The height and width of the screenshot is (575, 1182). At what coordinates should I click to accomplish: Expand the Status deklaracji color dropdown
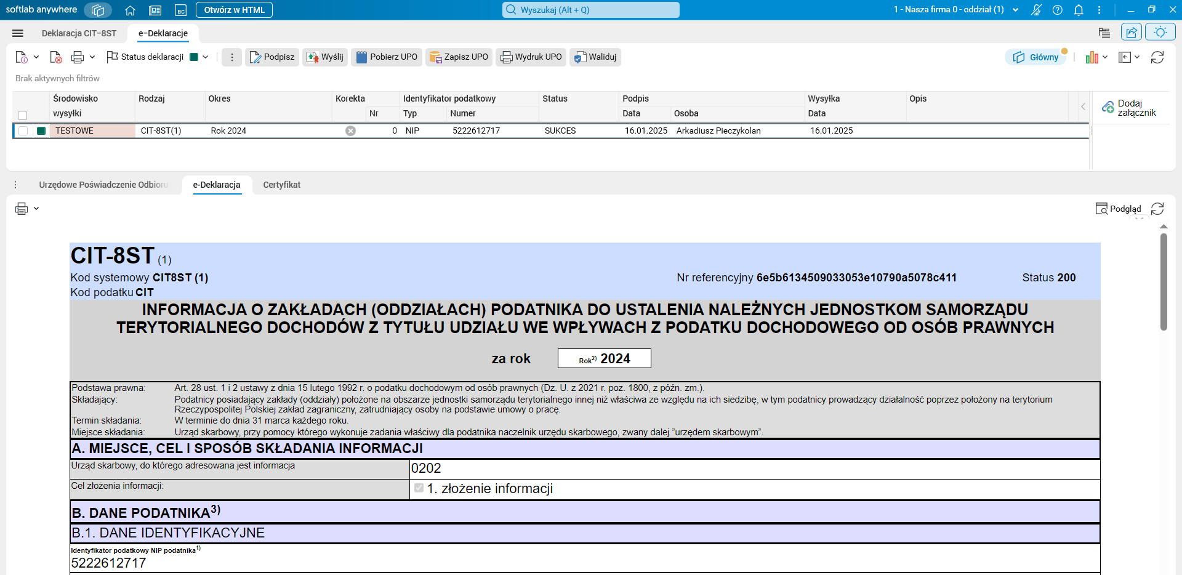coord(206,57)
